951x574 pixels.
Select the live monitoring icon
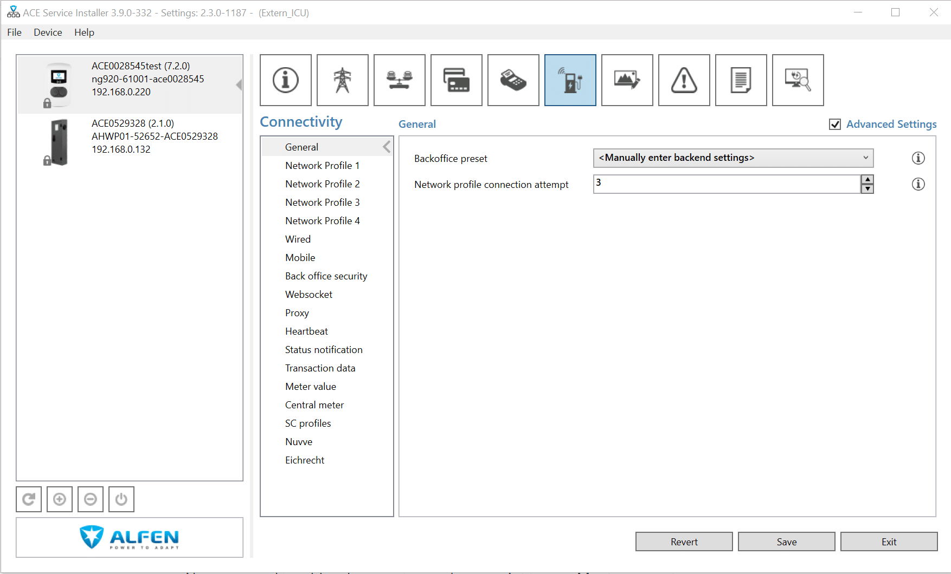798,80
